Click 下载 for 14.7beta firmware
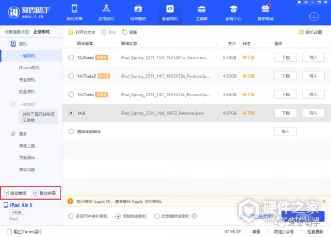This screenshot has width=331, height=237. 285,94
